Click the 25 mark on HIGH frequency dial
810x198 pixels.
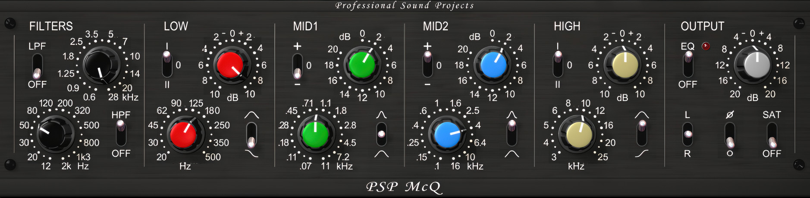(603, 157)
